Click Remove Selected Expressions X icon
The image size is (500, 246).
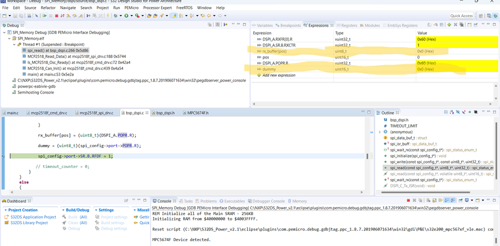[x=455, y=24]
